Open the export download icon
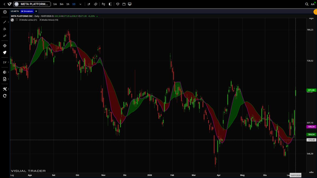Screen dimensions: 317x178 pyautogui.click(x=5, y=79)
